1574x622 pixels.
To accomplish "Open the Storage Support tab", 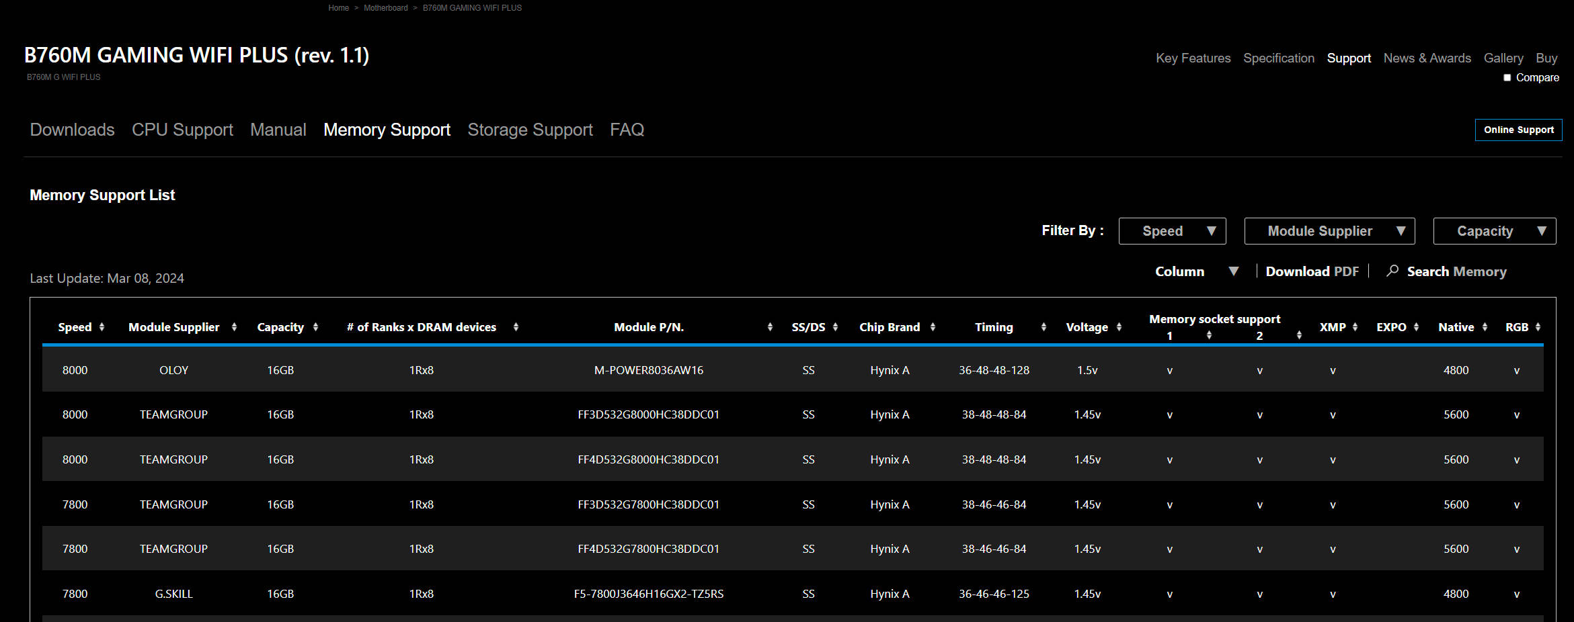I will click(530, 130).
